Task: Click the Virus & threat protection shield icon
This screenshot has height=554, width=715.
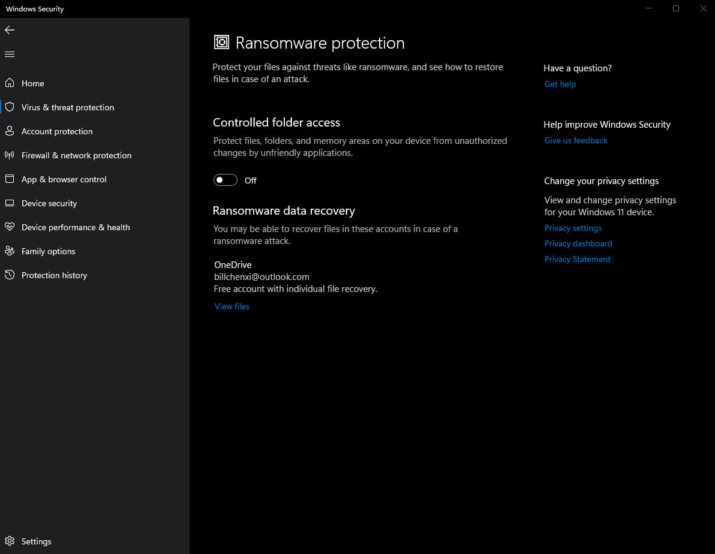Action: click(10, 107)
